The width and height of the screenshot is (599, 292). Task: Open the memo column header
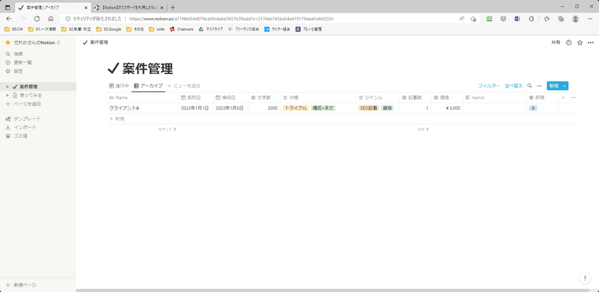point(494,98)
